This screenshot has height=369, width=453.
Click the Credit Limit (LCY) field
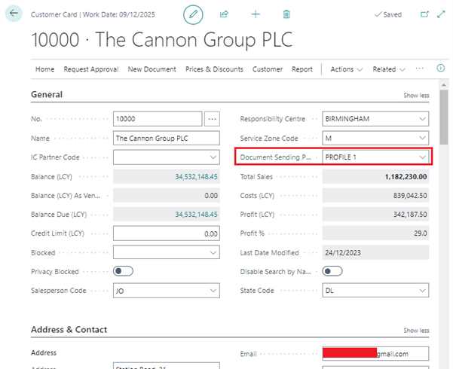click(167, 233)
